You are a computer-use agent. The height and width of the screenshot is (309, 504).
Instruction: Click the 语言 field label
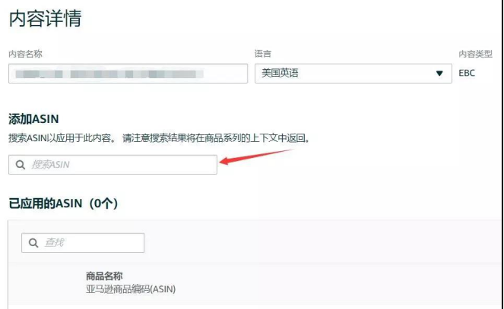click(x=263, y=54)
